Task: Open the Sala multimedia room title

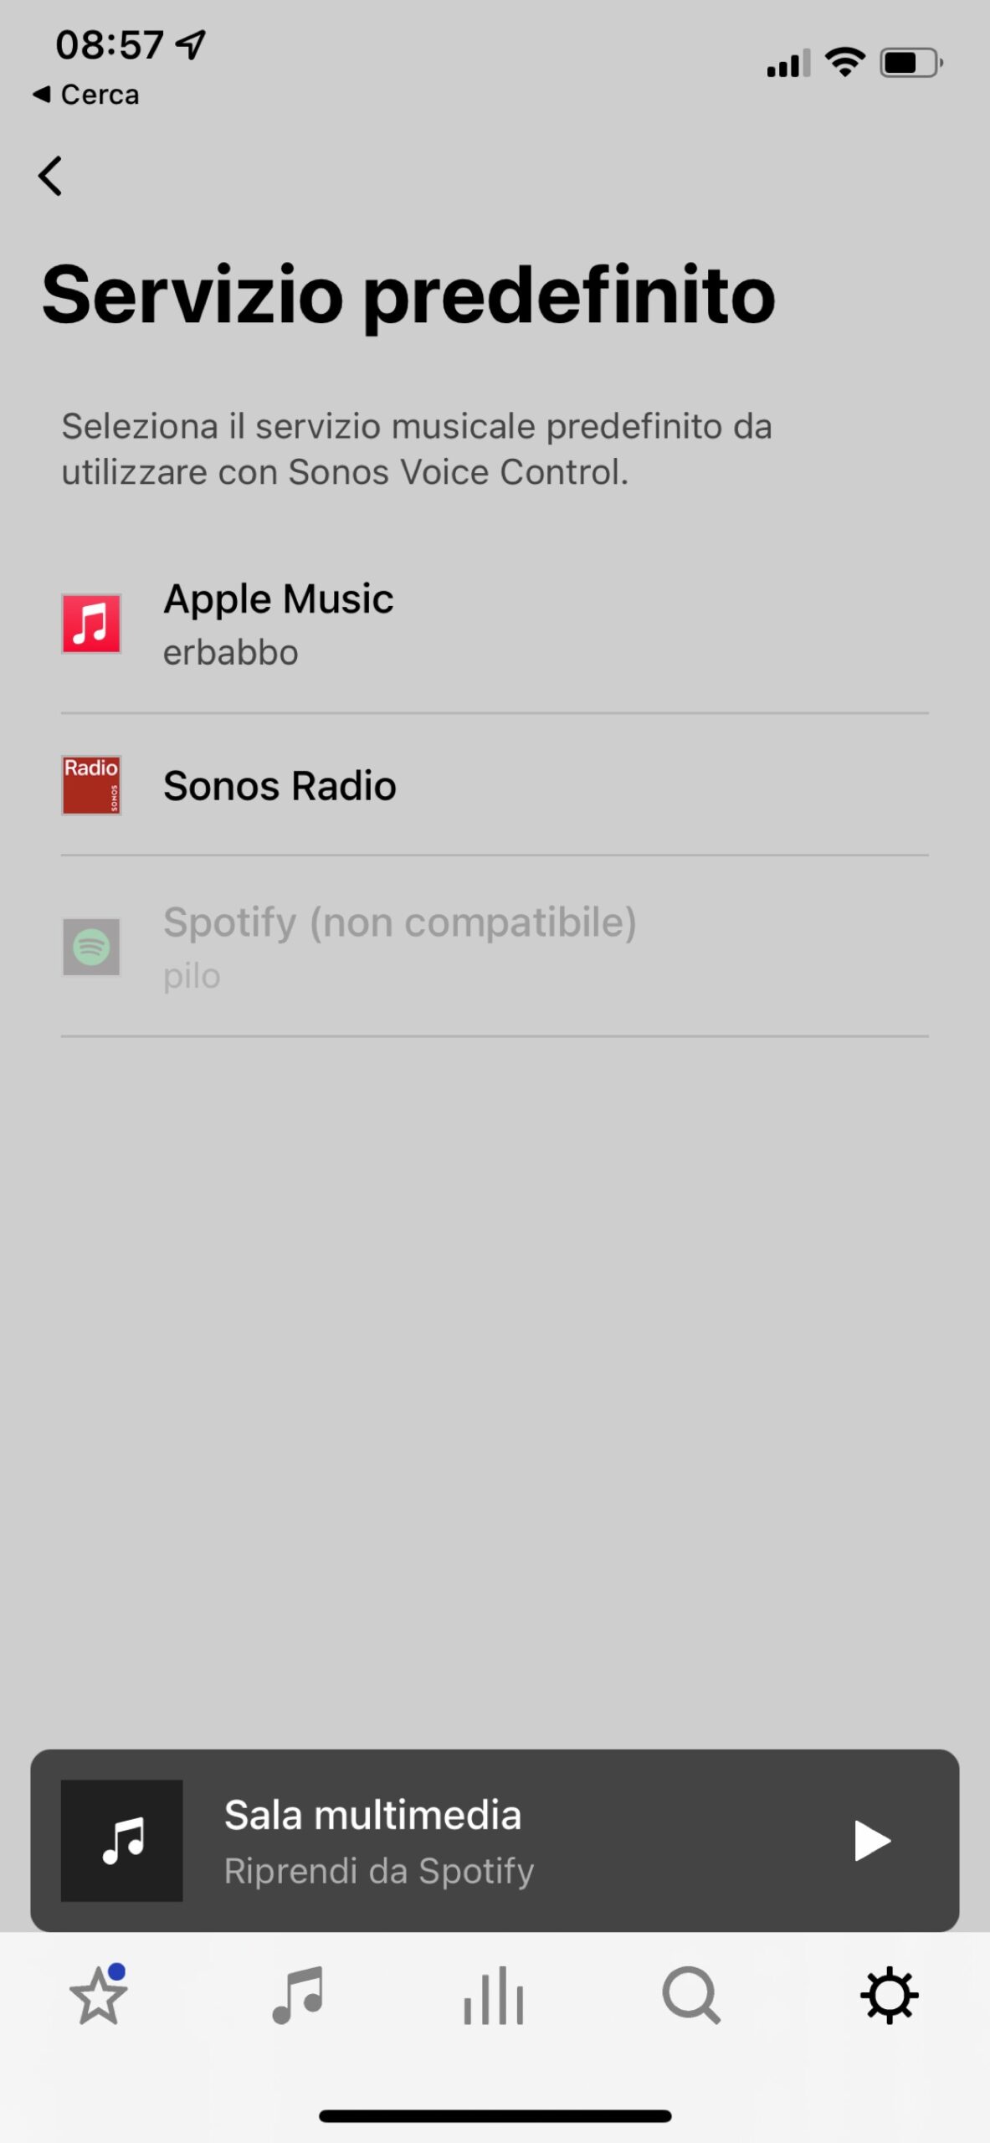Action: 372,1816
